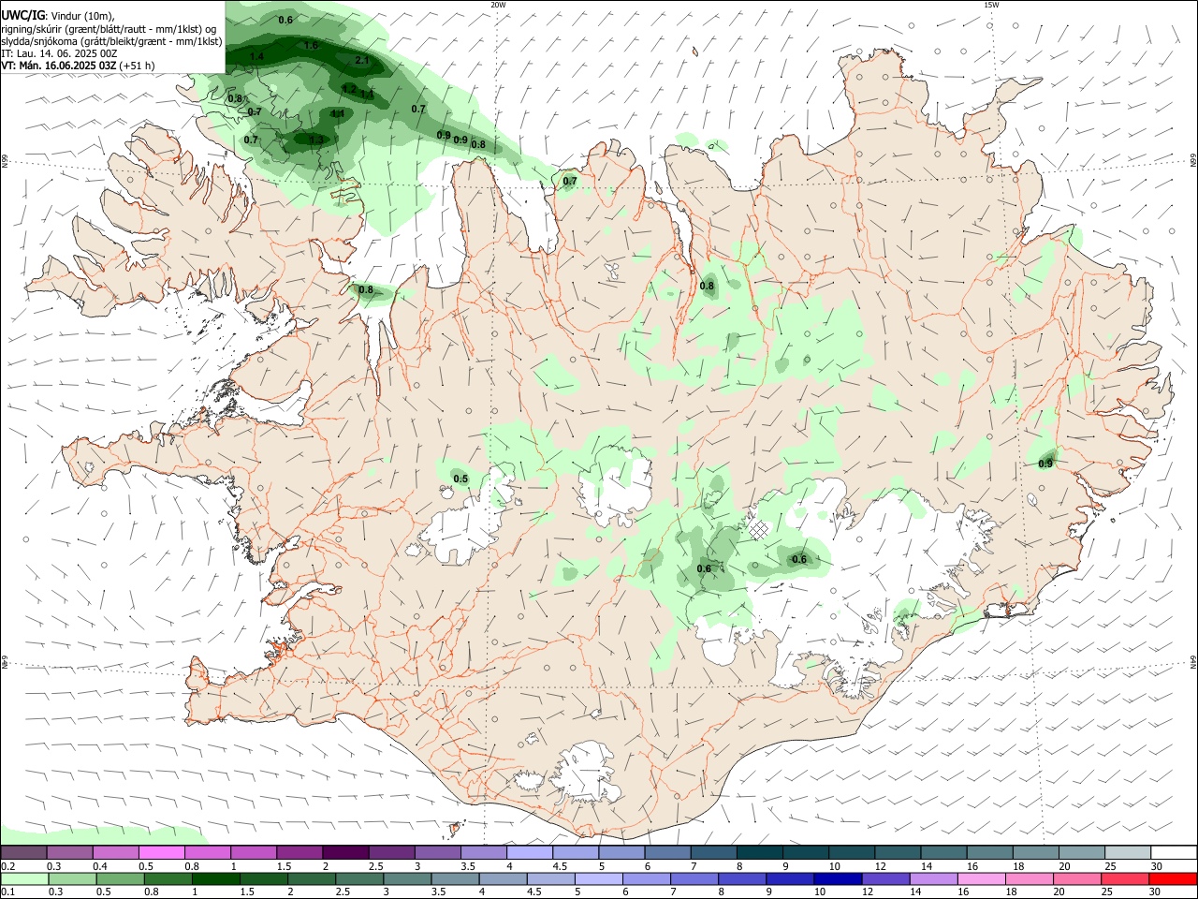Click the '0.1' label on the bottom legend row
The image size is (1198, 899).
click(x=7, y=892)
